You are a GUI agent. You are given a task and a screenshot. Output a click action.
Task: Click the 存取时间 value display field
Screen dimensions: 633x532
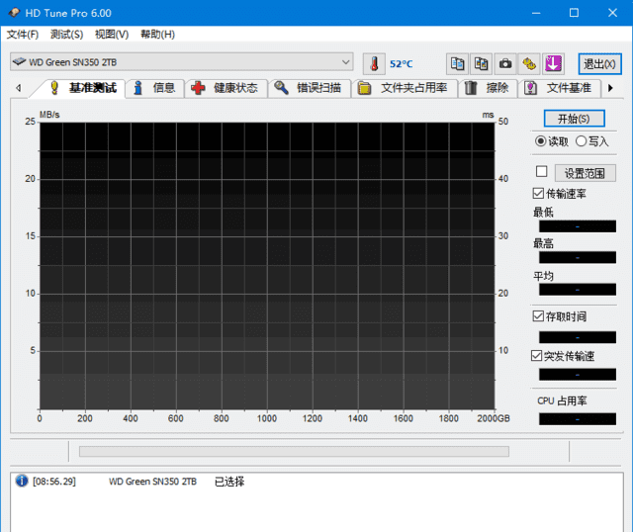point(578,337)
